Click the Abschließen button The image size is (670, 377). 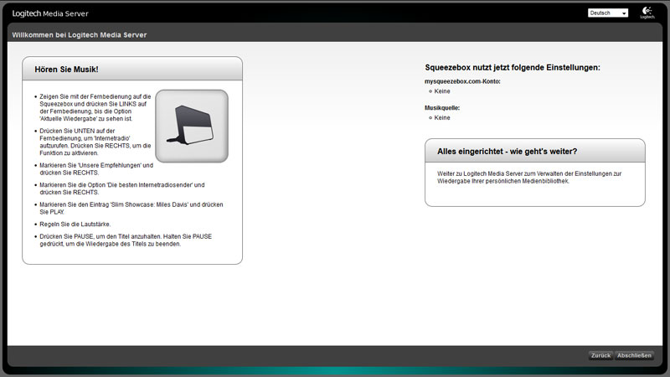pos(634,355)
